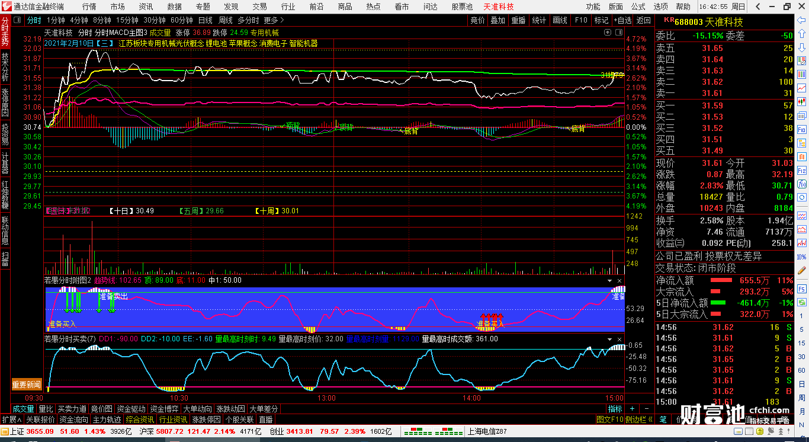Click the back arrow icon in right toolbar
Viewport: 809px width, 442px height.
click(802, 21)
